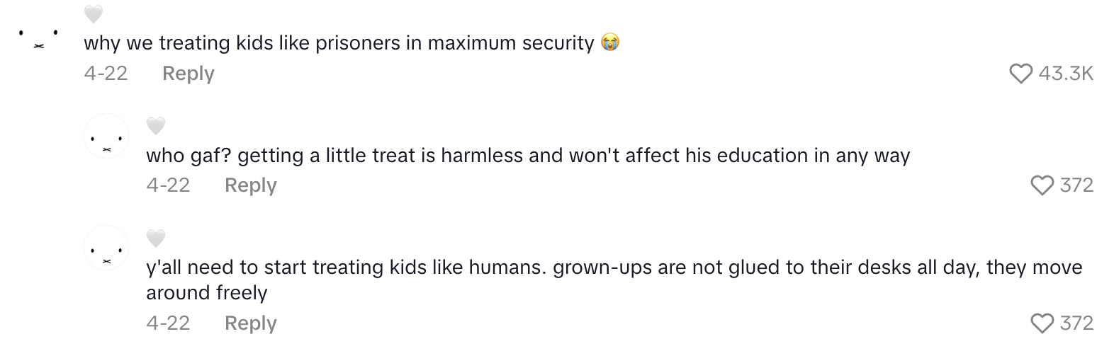Reply to the 'treating kids like humans' comment

(250, 323)
